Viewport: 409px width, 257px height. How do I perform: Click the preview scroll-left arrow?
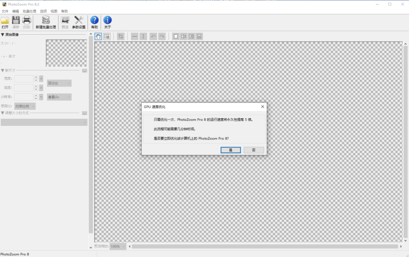(130, 246)
